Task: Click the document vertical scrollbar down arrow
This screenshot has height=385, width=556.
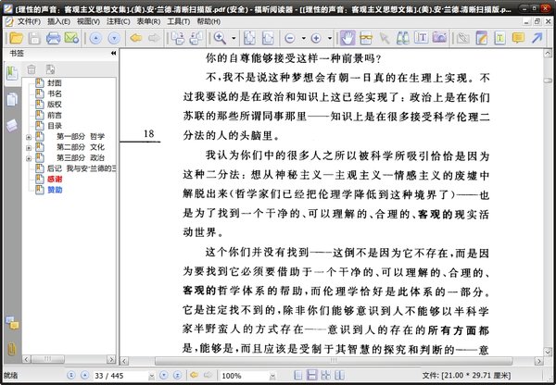Action: click(x=548, y=352)
